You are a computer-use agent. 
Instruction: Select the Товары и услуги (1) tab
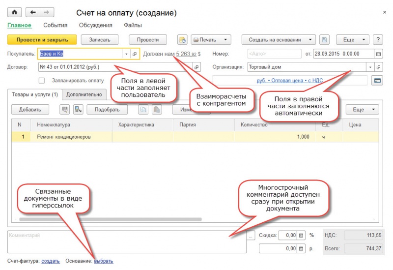35,94
